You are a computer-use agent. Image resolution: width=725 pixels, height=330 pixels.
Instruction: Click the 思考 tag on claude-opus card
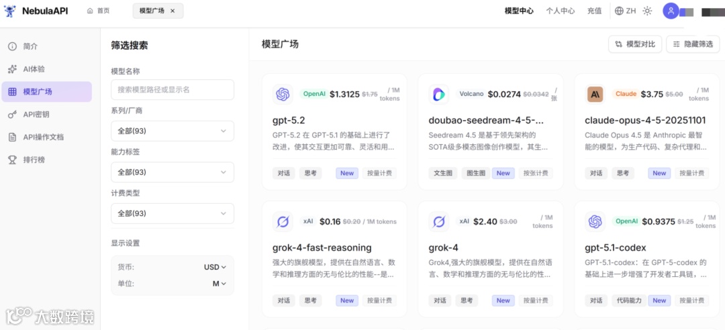(x=623, y=173)
